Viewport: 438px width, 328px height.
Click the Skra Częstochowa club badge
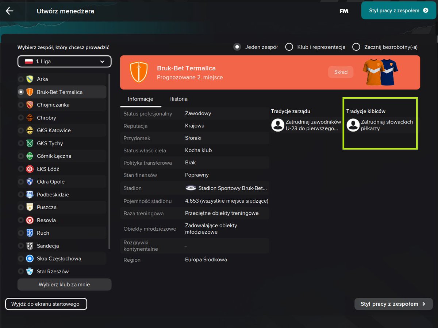(x=31, y=258)
